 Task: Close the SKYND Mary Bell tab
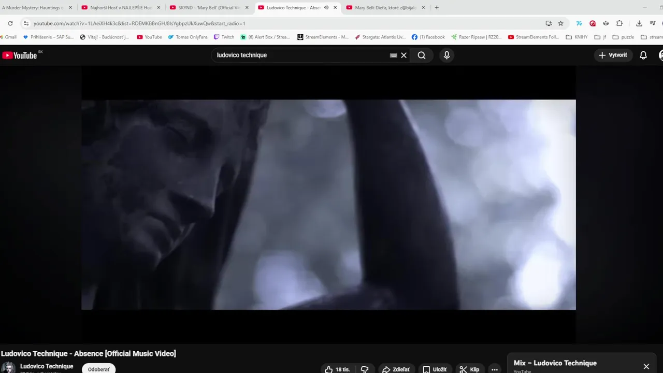pos(247,8)
